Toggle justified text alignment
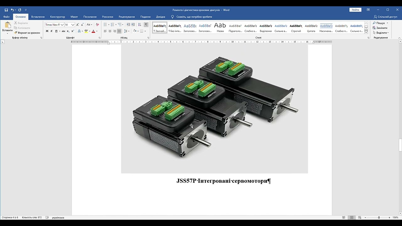The height and width of the screenshot is (226, 402). (x=119, y=31)
